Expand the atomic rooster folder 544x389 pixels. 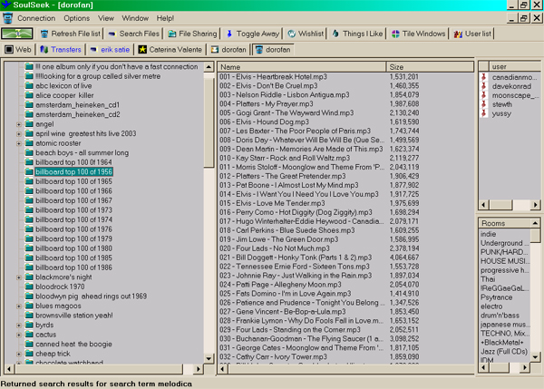pyautogui.click(x=19, y=143)
